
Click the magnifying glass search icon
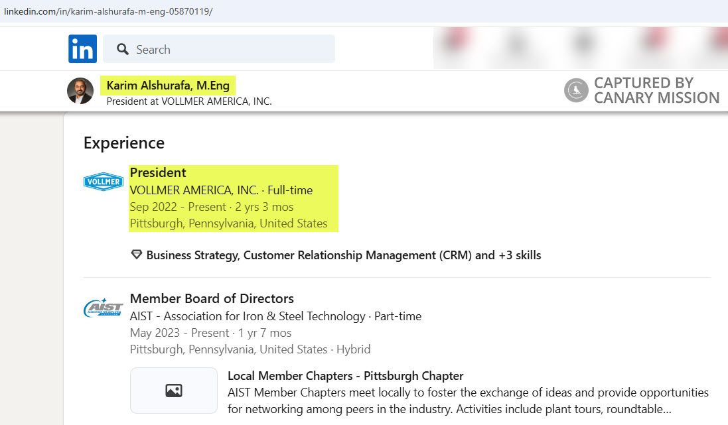(x=122, y=49)
